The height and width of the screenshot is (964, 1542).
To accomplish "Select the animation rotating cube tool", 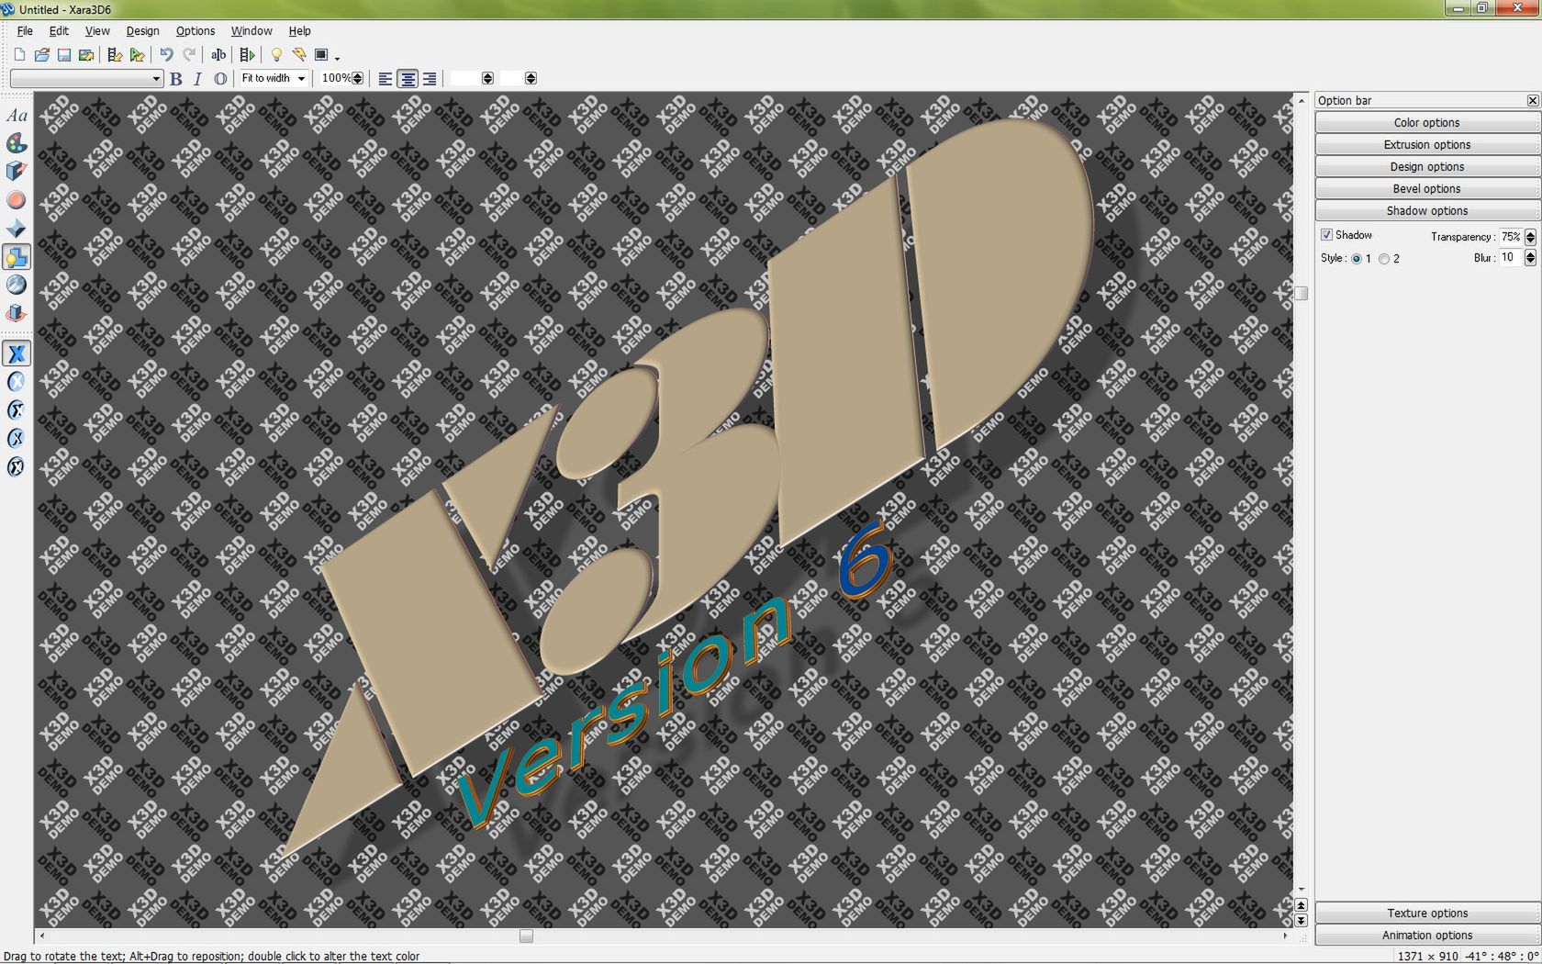I will pyautogui.click(x=17, y=314).
